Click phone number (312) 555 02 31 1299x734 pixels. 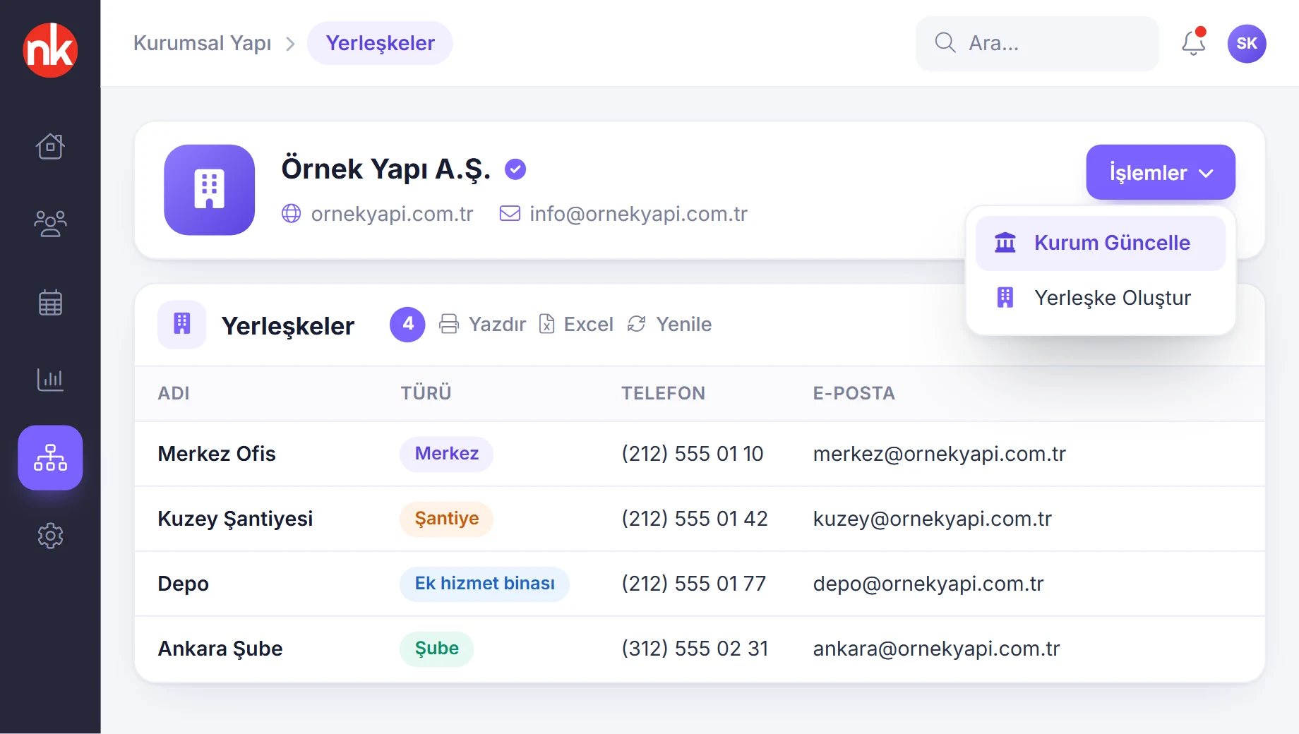(695, 649)
